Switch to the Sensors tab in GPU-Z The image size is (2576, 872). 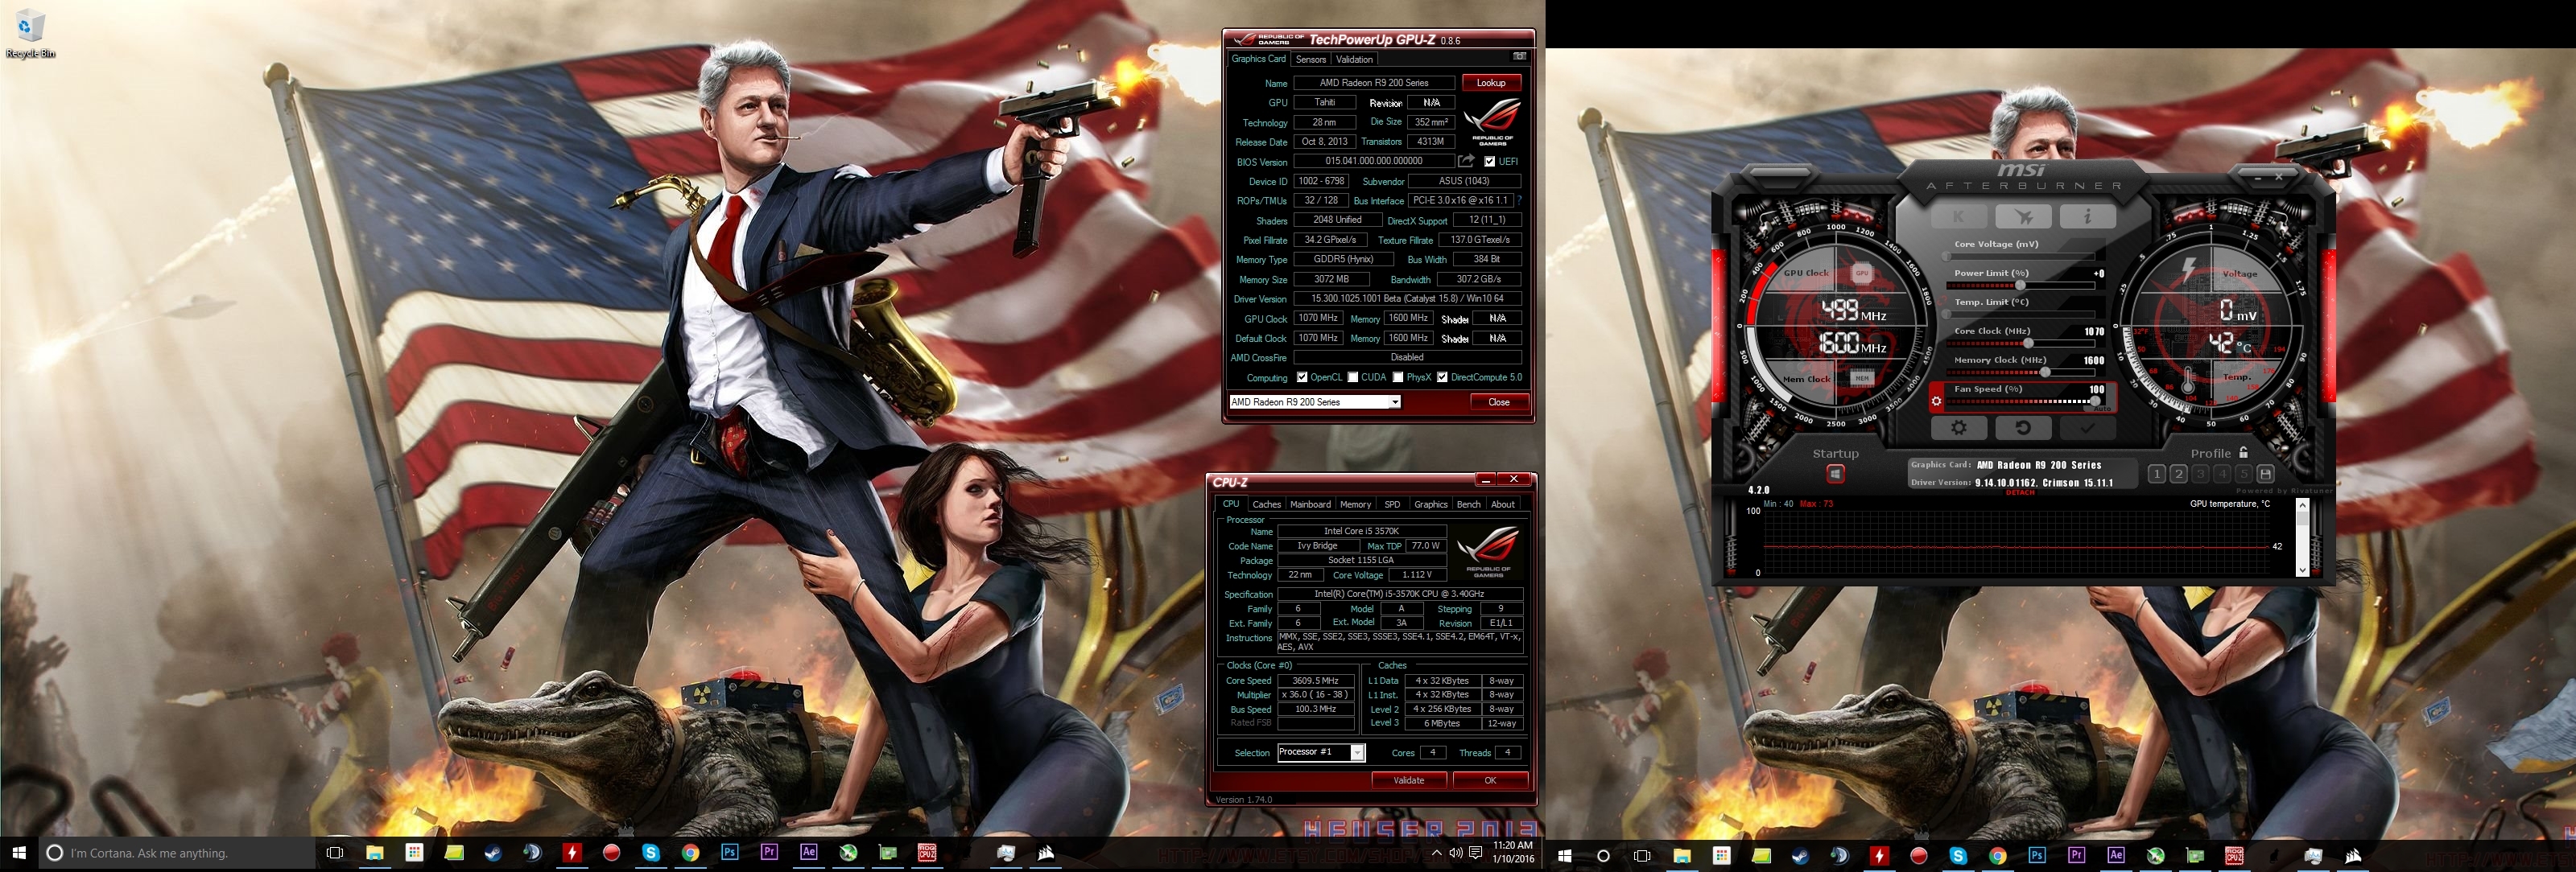1310,59
